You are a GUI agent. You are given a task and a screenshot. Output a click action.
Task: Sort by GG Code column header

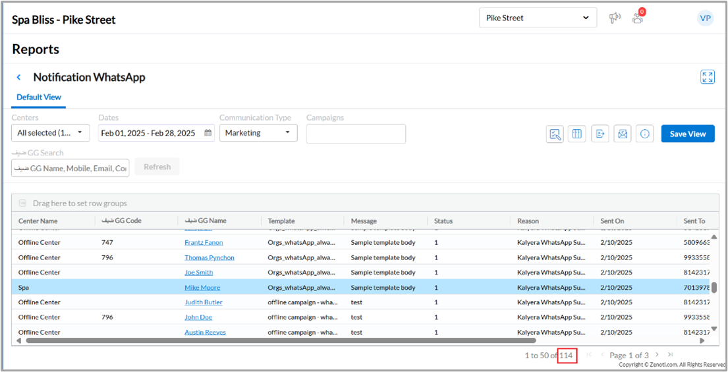point(121,221)
